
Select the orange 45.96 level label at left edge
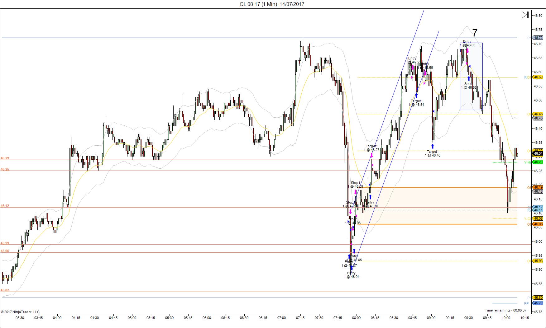[x=5, y=251]
